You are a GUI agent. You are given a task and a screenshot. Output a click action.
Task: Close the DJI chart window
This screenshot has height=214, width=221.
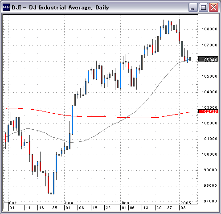coord(213,7)
